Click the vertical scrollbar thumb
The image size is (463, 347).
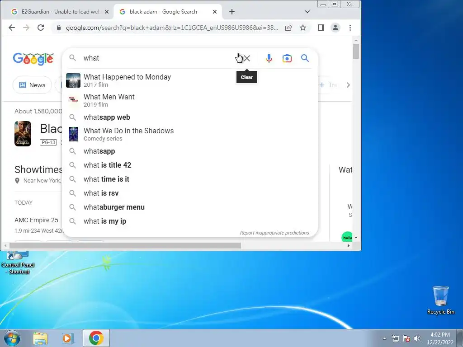356,52
